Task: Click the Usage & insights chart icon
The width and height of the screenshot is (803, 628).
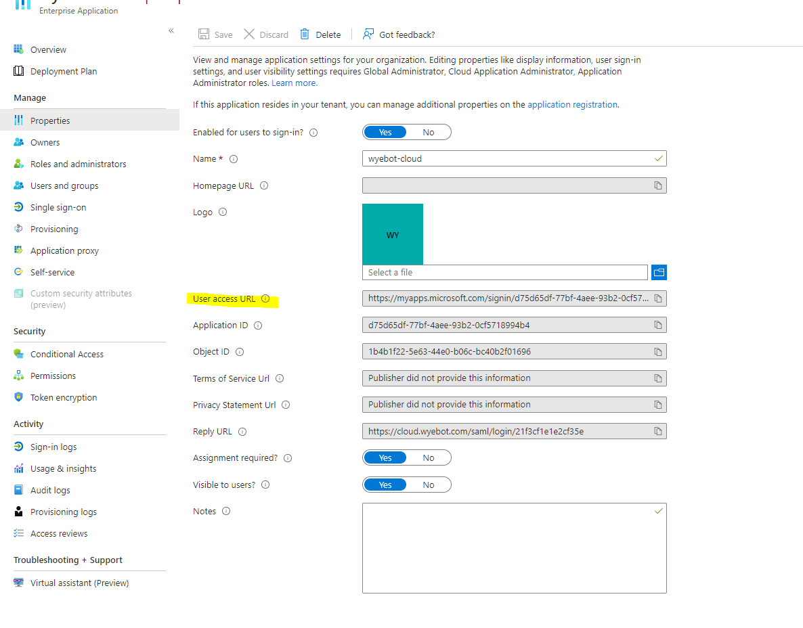Action: click(18, 468)
